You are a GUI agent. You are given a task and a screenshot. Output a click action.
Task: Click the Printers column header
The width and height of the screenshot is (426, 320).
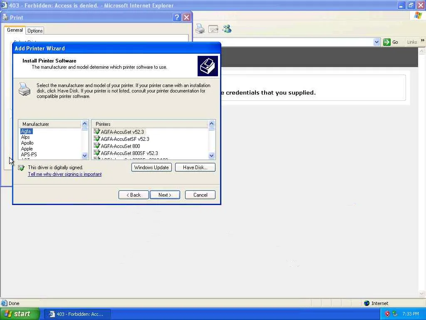tap(150, 124)
